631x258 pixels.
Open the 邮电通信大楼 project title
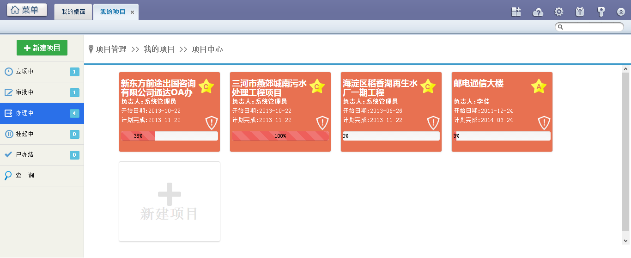point(479,83)
